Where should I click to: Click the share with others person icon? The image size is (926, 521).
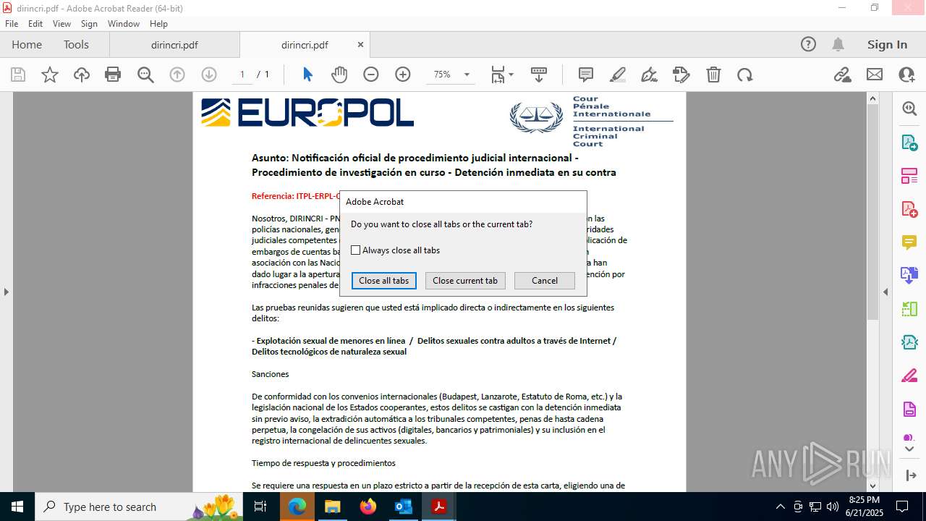point(906,75)
